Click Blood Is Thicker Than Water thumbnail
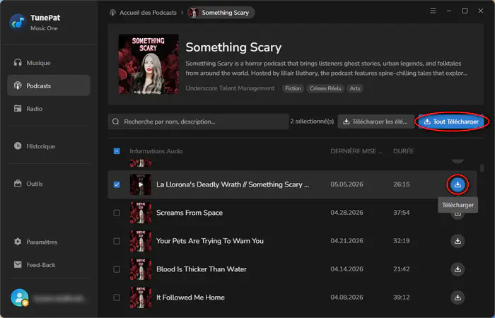Viewport: 495px width, 318px height. (141, 269)
